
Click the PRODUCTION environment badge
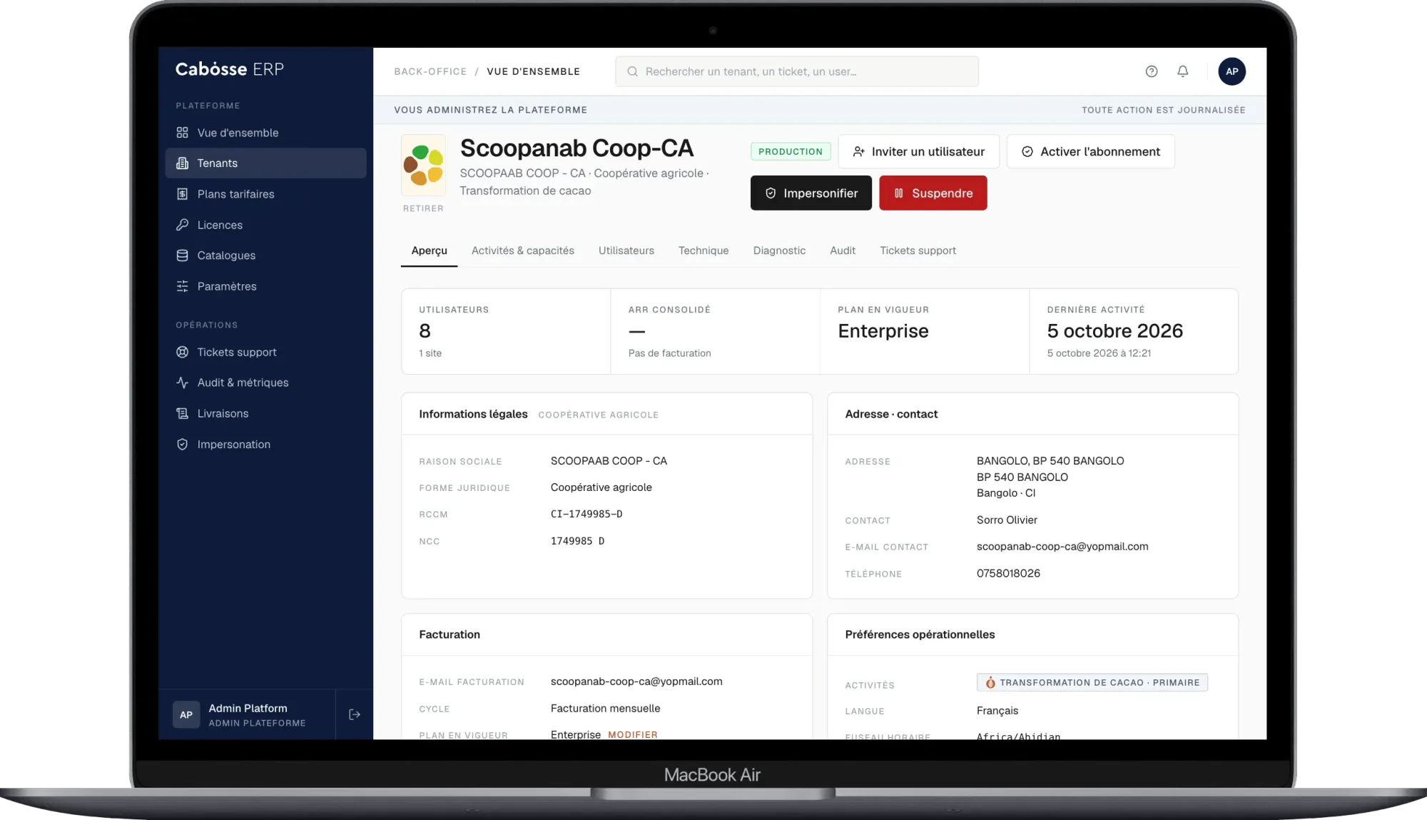pos(791,151)
